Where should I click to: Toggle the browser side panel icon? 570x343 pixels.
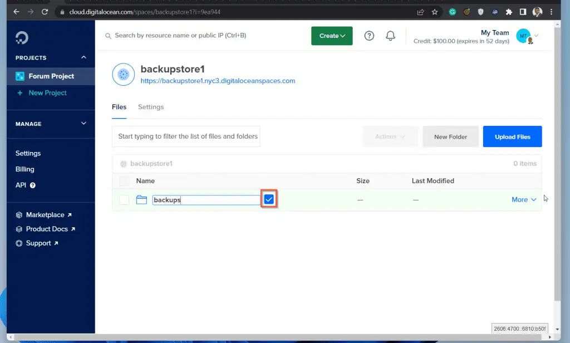tap(523, 12)
